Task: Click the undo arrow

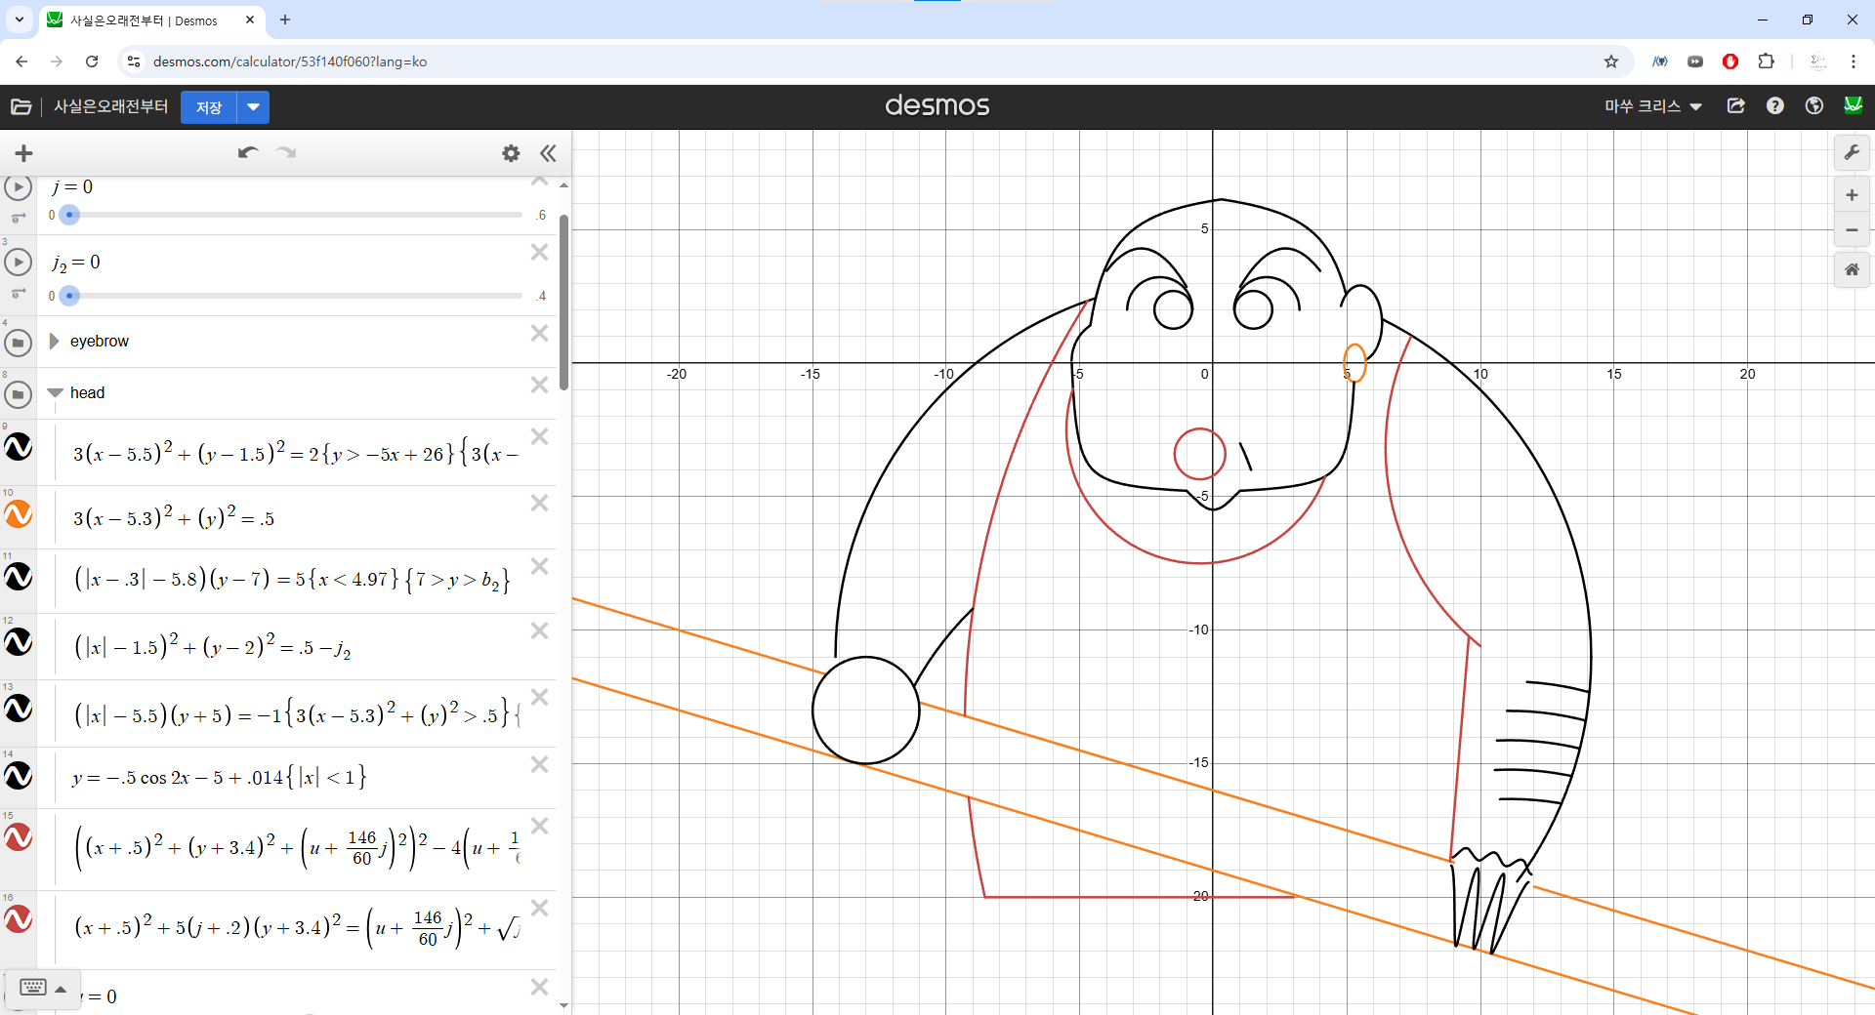Action: coord(247,152)
